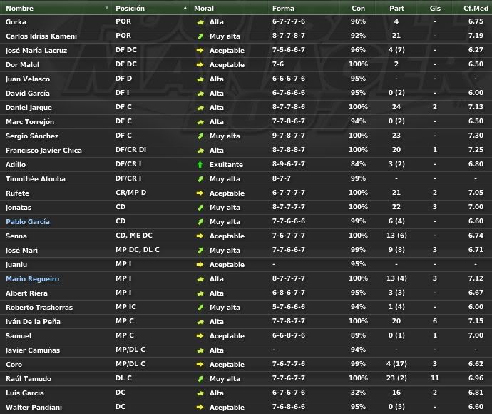492x414 pixels.
Task: Click Gorka's Alta morale arrow icon
Action: pos(200,22)
